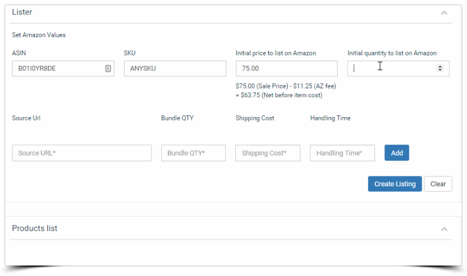Click the Shipping Cost input field

point(268,153)
